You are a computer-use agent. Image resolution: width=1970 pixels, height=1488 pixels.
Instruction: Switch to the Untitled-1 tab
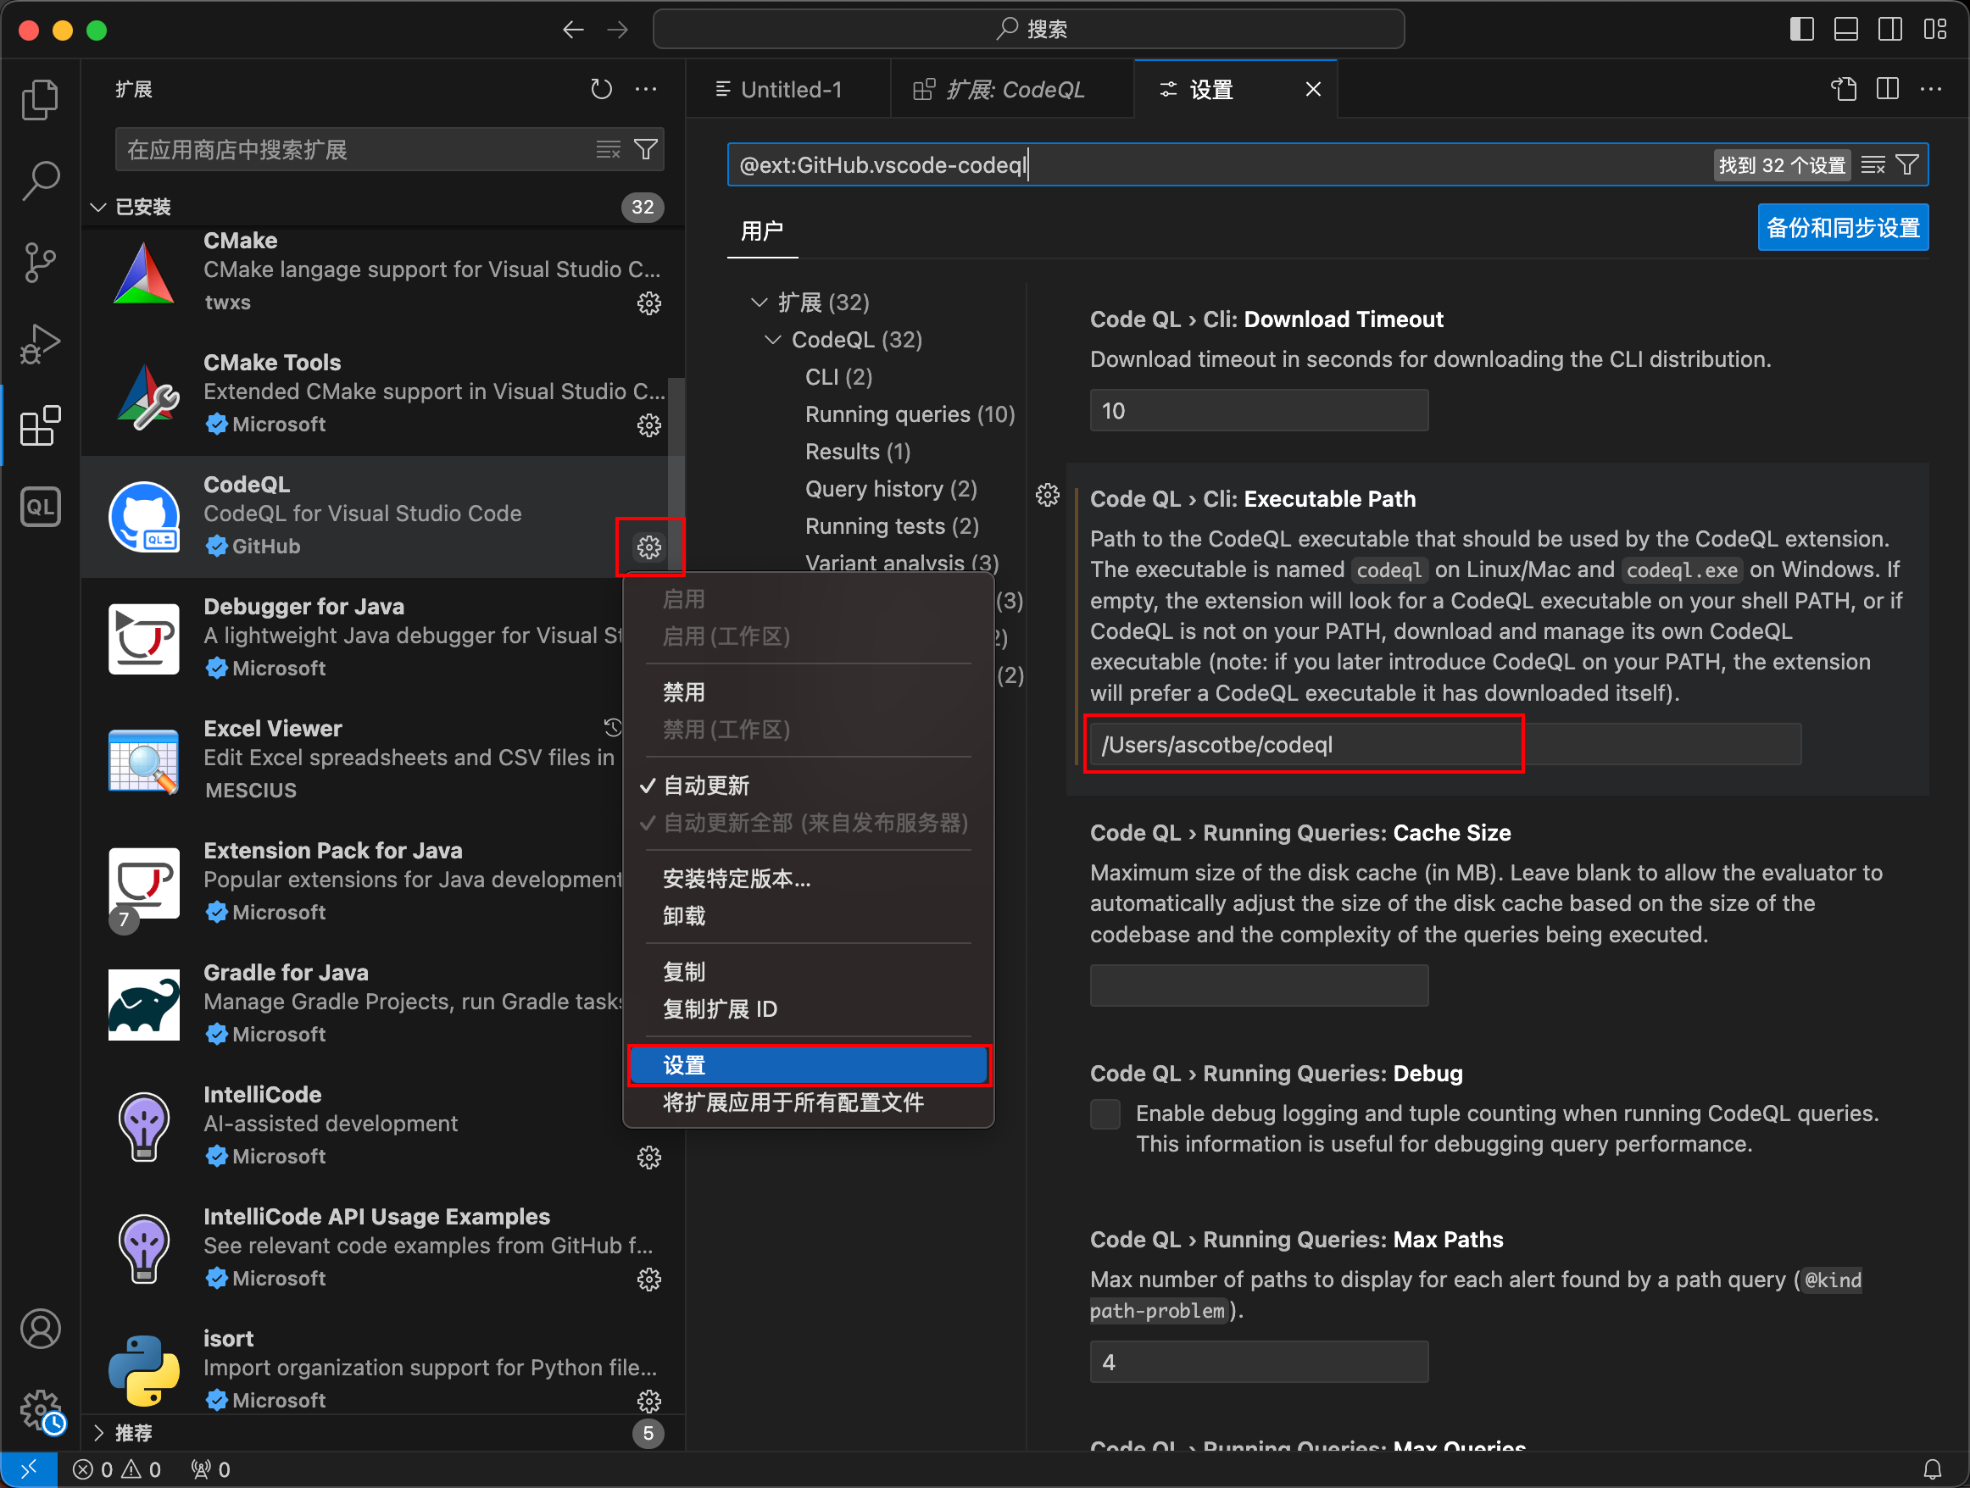[789, 89]
